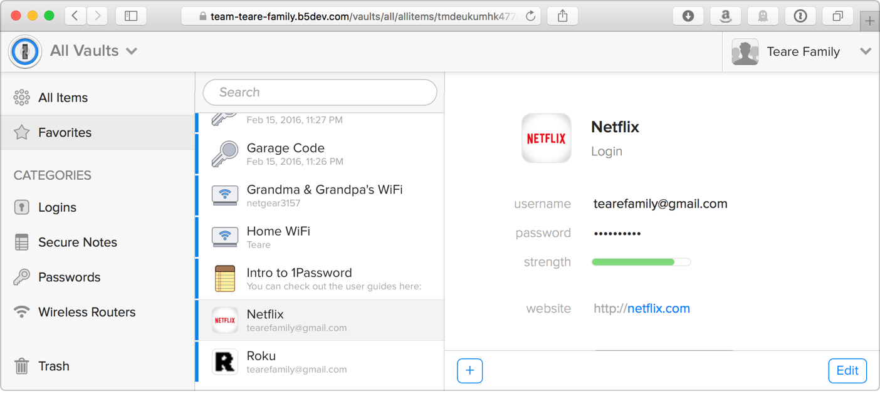Select Favorites in sidebar

[x=98, y=132]
